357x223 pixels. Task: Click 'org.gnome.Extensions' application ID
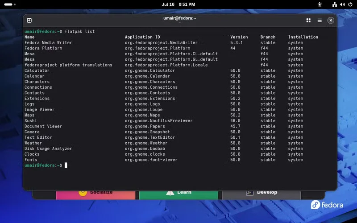tap(150, 98)
